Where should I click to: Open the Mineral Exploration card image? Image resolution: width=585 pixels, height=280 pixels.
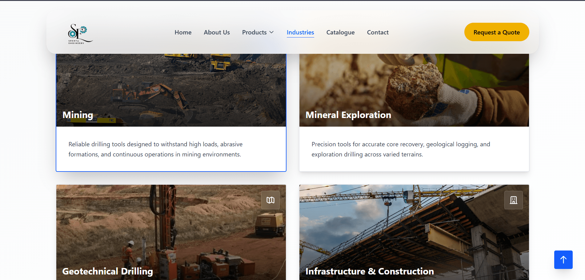tap(414, 90)
